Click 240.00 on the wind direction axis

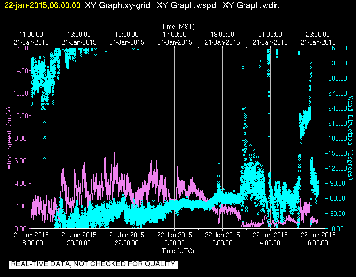tap(337, 108)
